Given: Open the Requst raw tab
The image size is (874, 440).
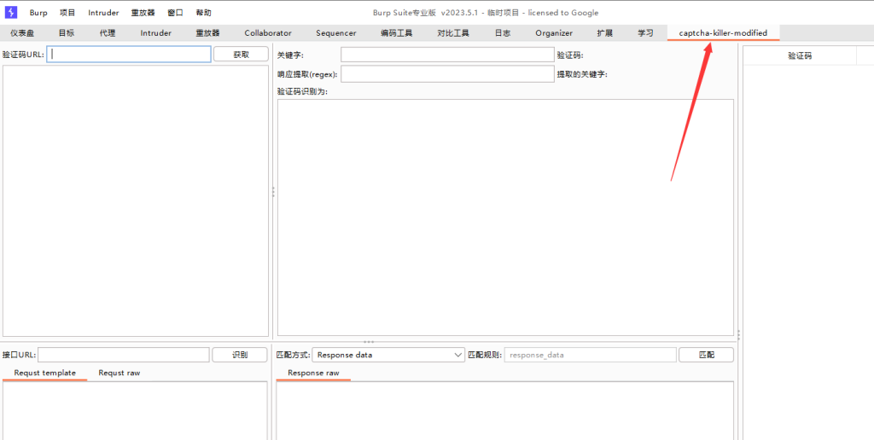Looking at the screenshot, I should pyautogui.click(x=119, y=373).
